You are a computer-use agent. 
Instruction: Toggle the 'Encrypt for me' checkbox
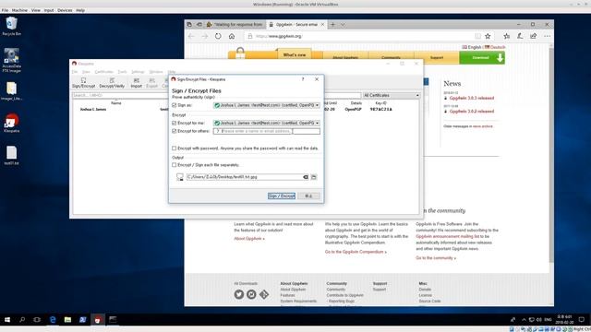tap(175, 123)
